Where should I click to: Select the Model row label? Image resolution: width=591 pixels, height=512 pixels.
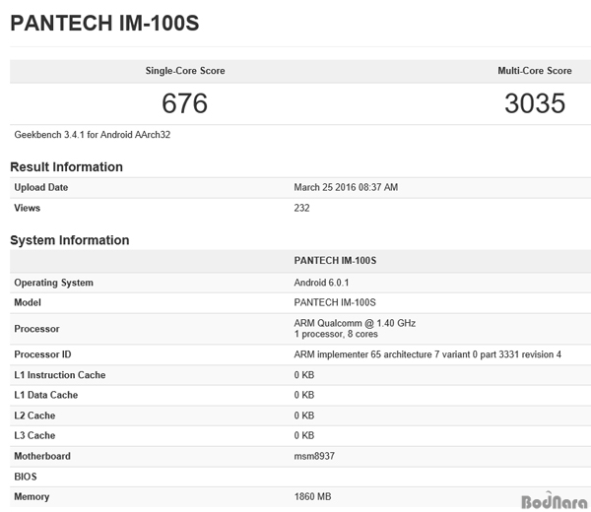28,302
